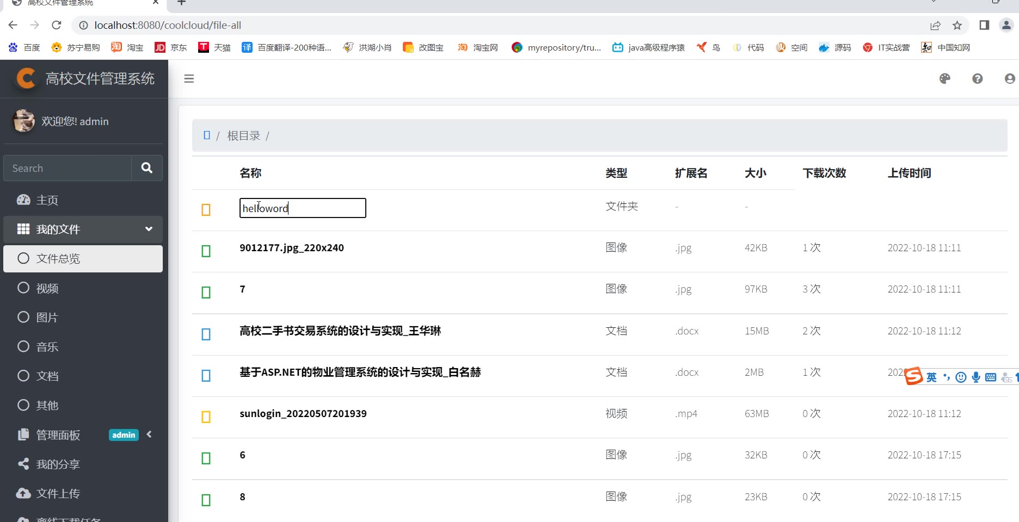Collapse the 我的文件 menu chevron
Image resolution: width=1019 pixels, height=522 pixels.
[x=149, y=229]
